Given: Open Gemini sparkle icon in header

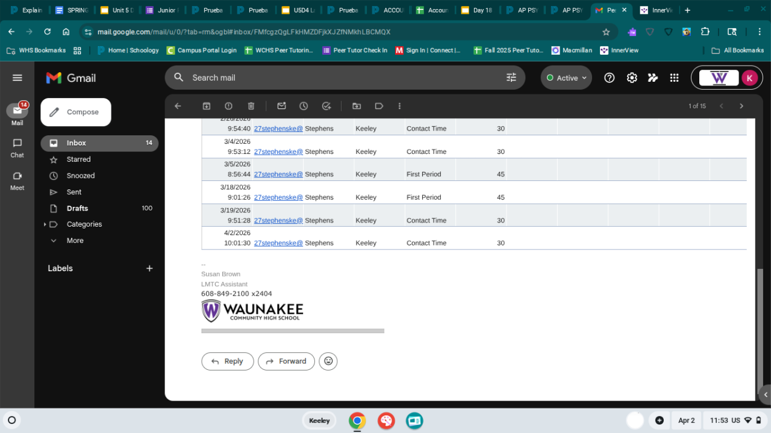Looking at the screenshot, I should point(653,78).
